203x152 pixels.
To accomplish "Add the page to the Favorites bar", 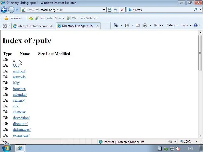I will coord(31,18).
